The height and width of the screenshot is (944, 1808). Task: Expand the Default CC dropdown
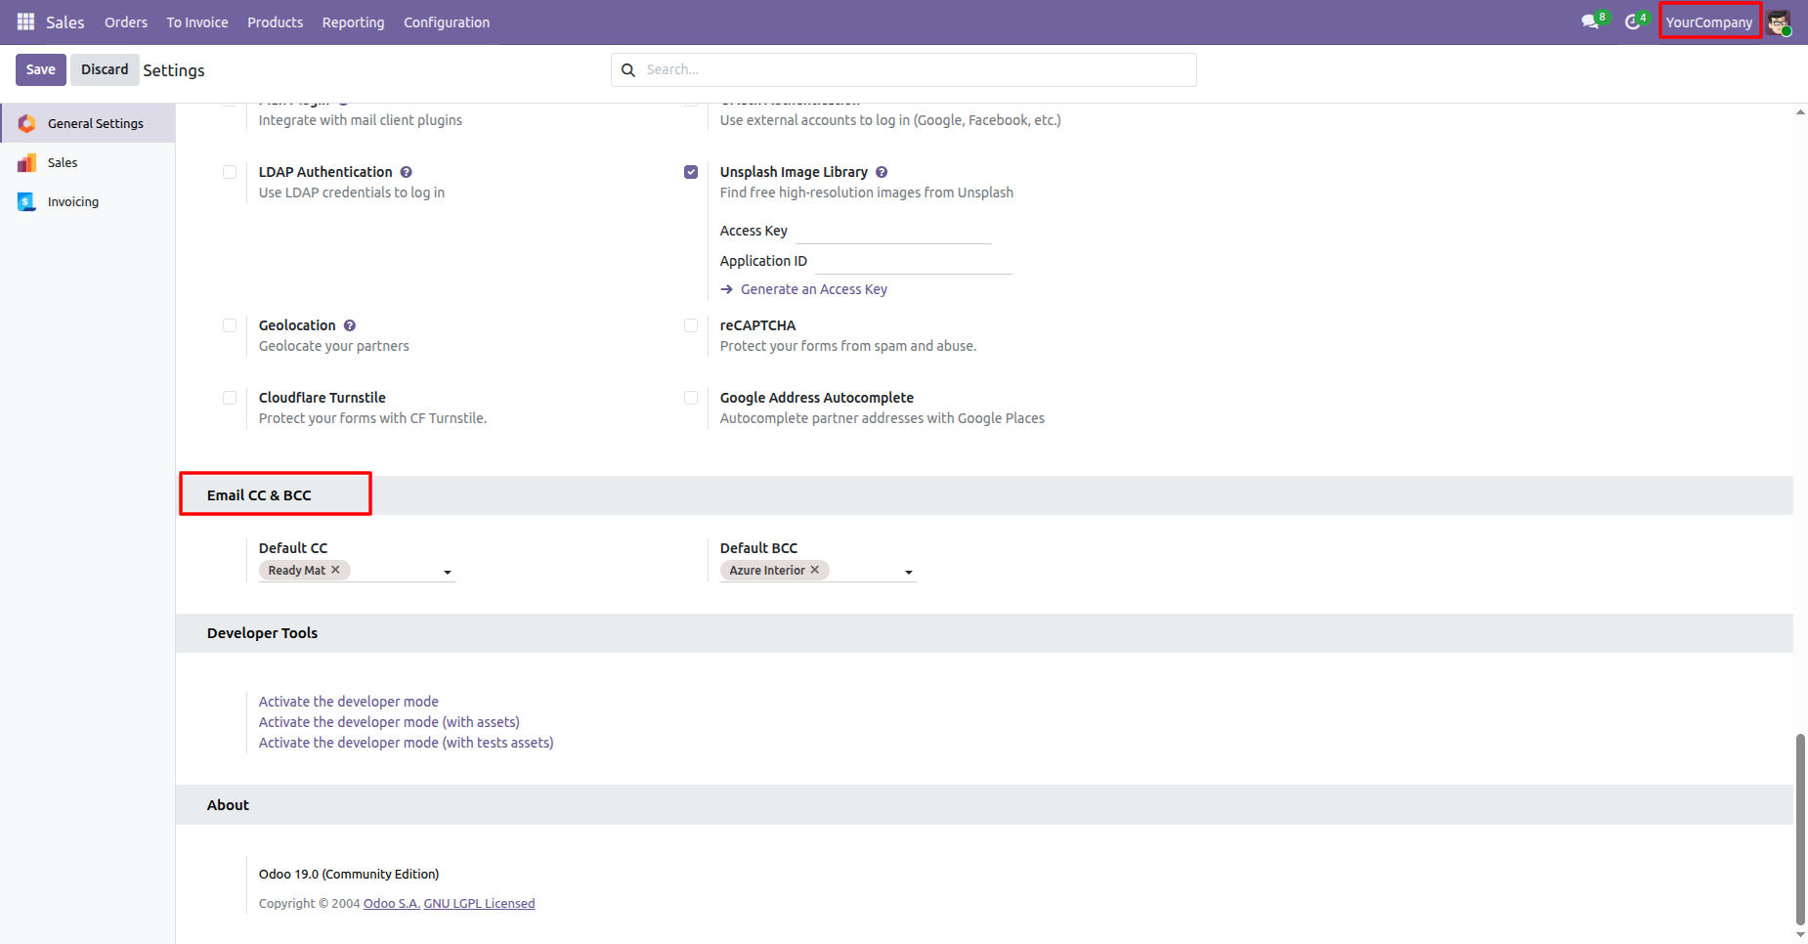pos(448,572)
